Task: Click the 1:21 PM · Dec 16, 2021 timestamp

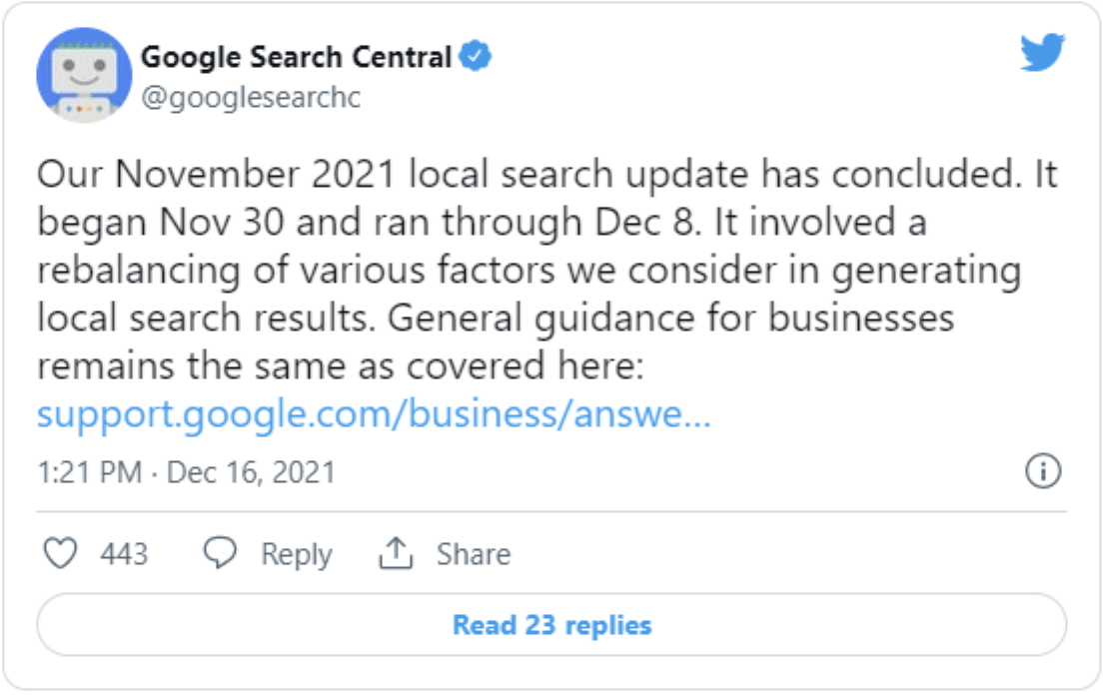Action: [x=186, y=472]
